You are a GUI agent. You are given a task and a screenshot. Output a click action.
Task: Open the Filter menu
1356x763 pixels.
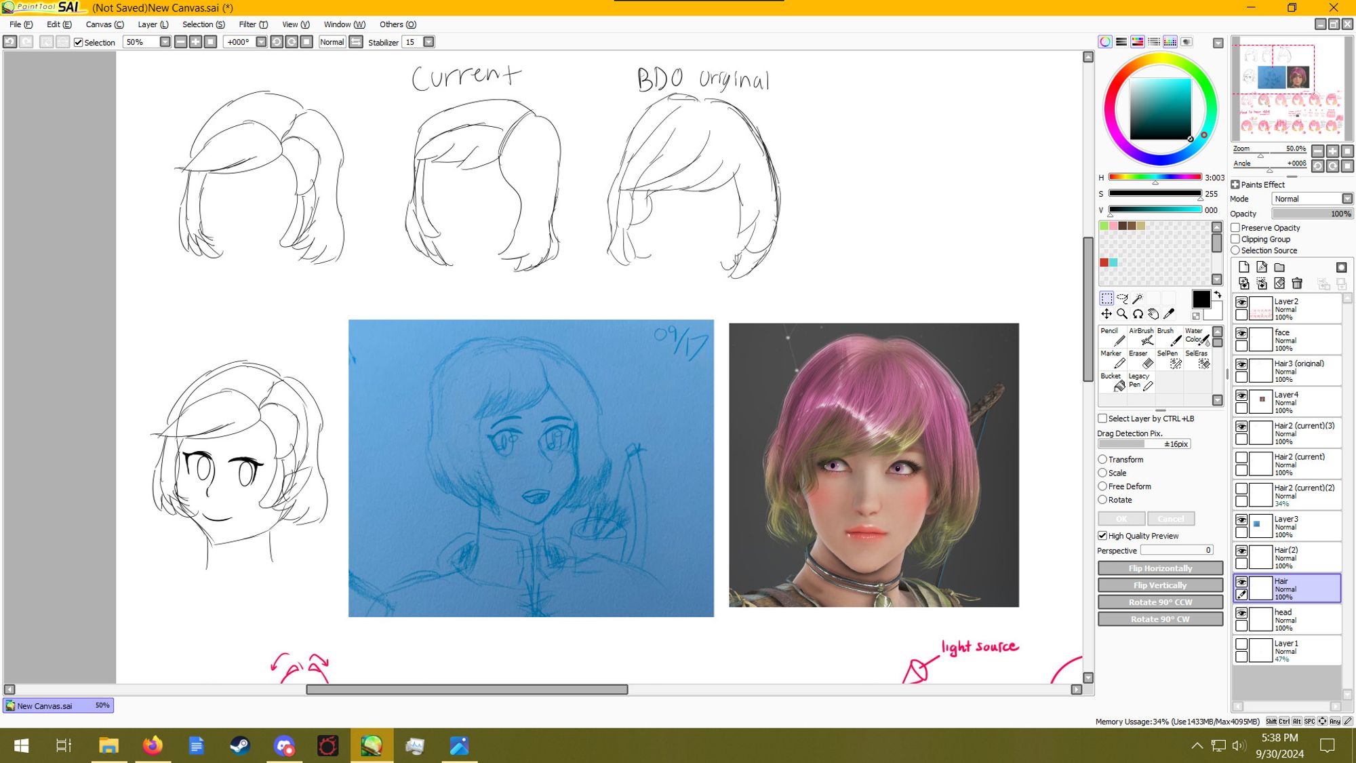tap(253, 24)
